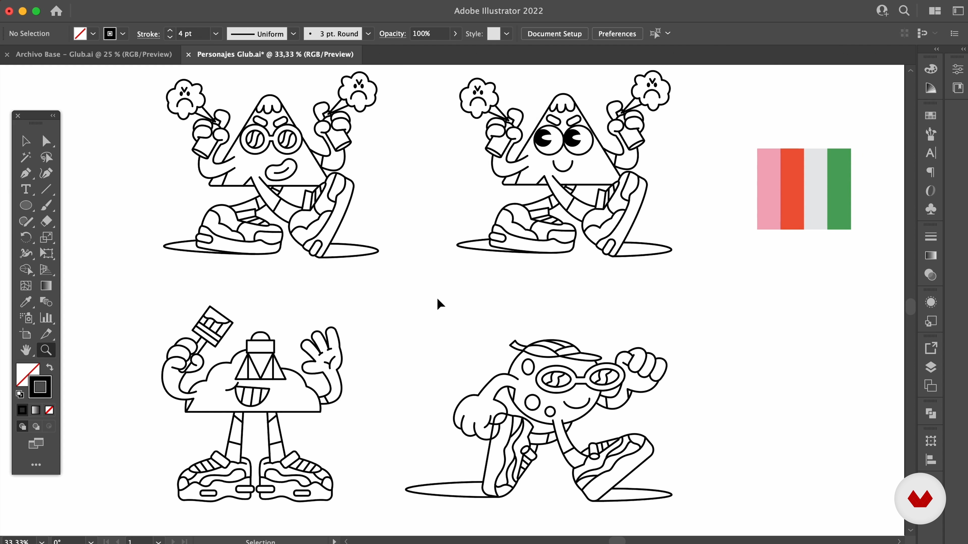Open Preferences from the control bar
Screen dimensions: 968x544
click(617, 34)
